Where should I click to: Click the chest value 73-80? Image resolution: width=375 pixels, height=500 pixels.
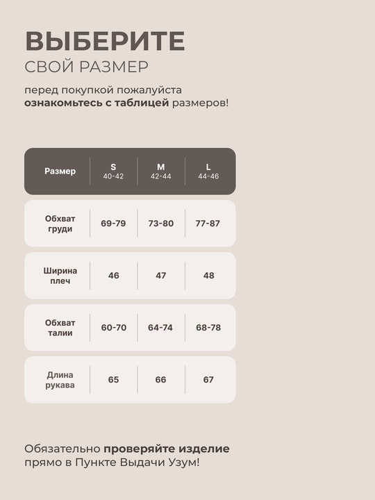pyautogui.click(x=160, y=224)
